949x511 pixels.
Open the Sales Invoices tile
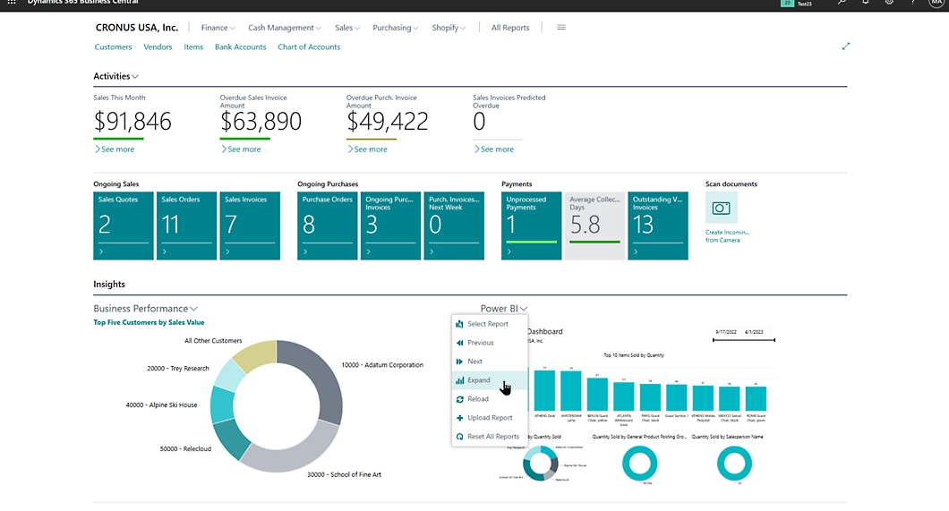[250, 226]
